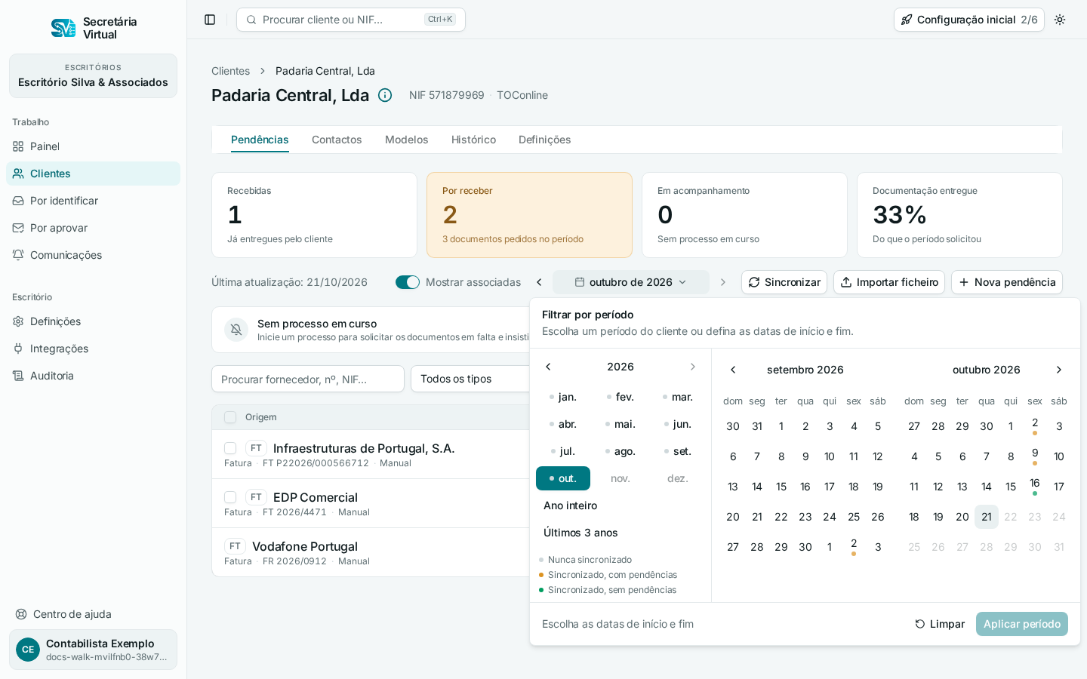Open Centro de ajuda
This screenshot has height=679, width=1087.
tap(93, 614)
